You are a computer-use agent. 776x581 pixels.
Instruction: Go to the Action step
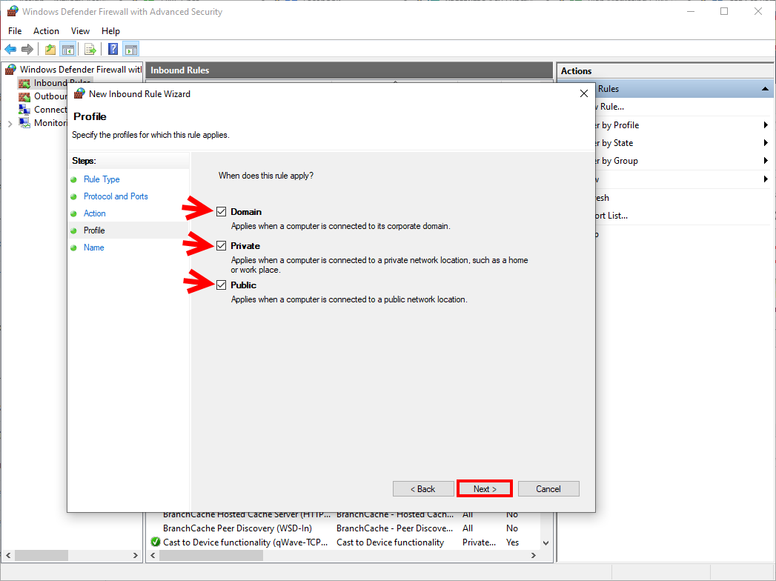point(95,213)
